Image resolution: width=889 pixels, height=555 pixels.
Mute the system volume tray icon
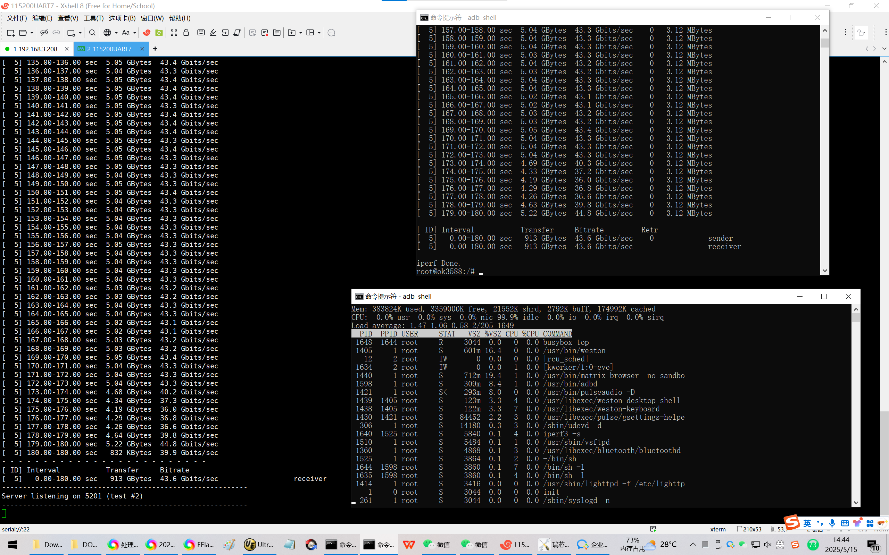pyautogui.click(x=767, y=544)
